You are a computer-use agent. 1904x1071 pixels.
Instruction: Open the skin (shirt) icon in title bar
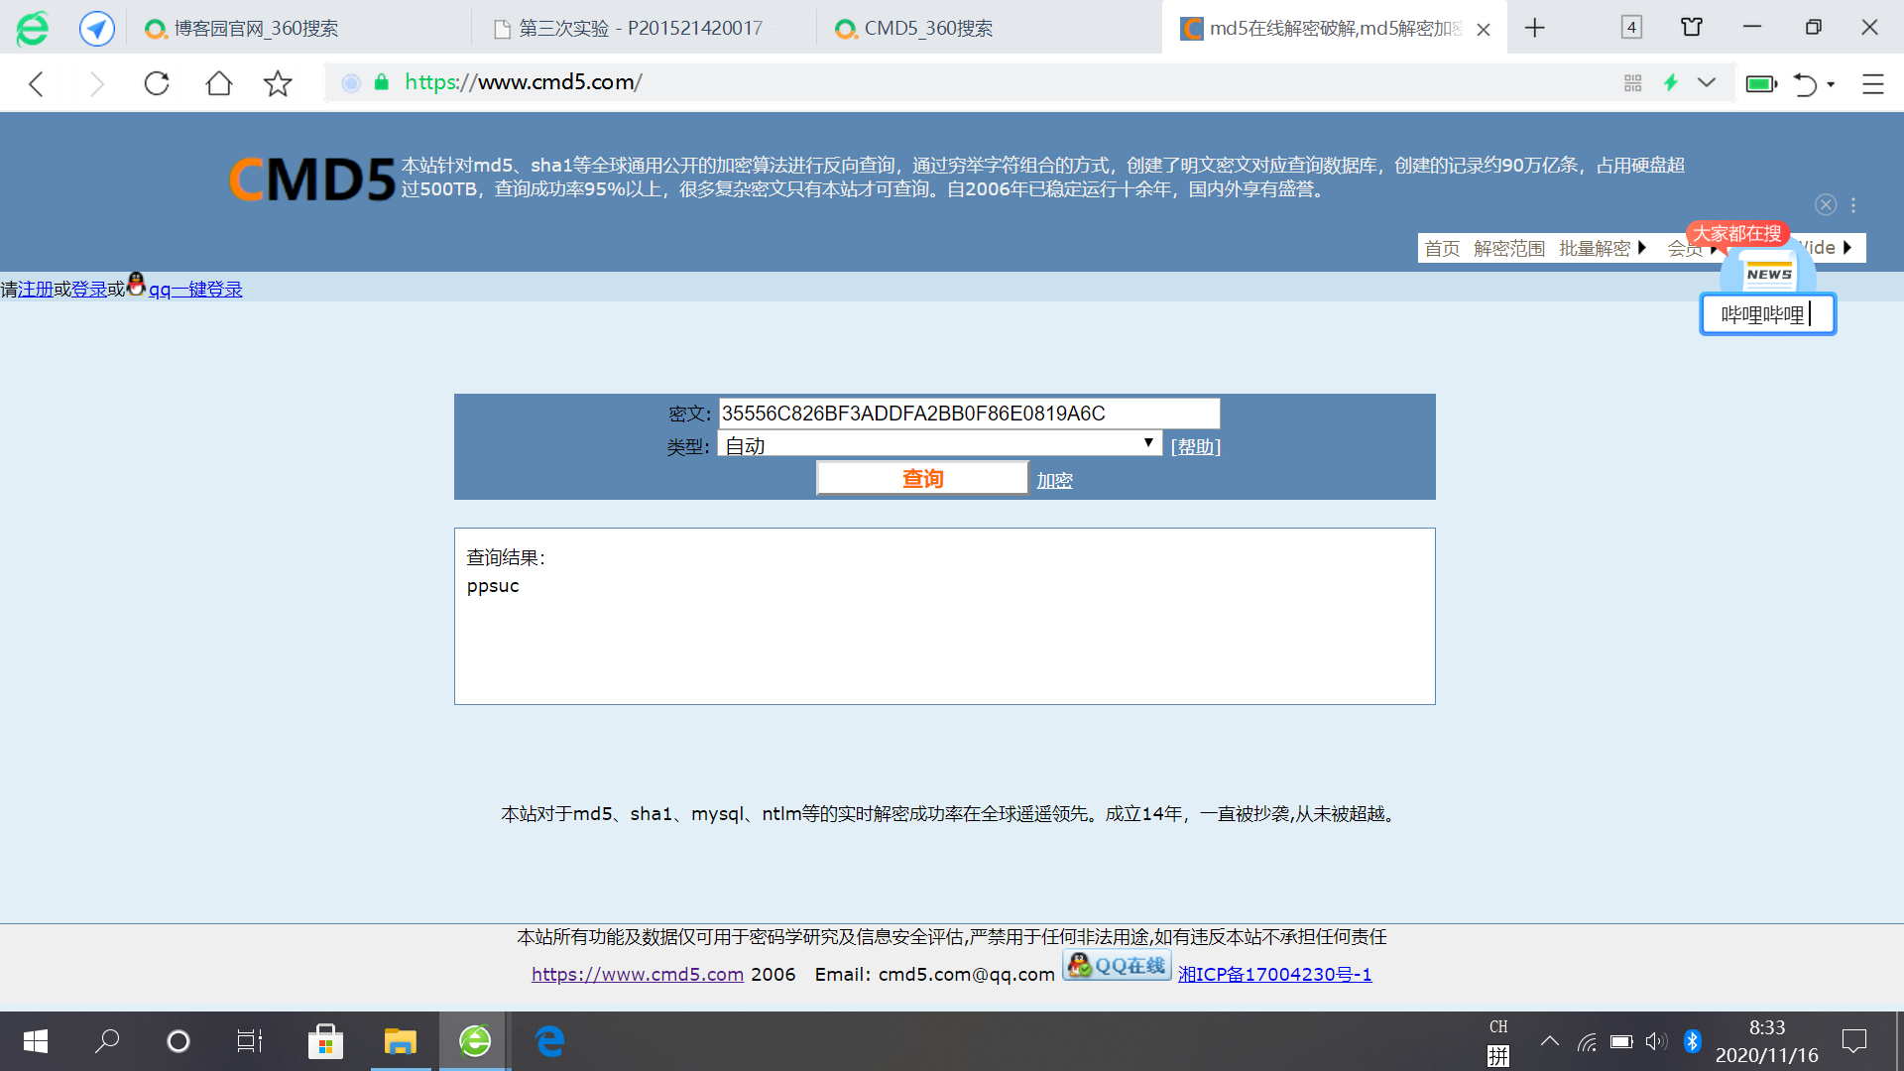1692,28
